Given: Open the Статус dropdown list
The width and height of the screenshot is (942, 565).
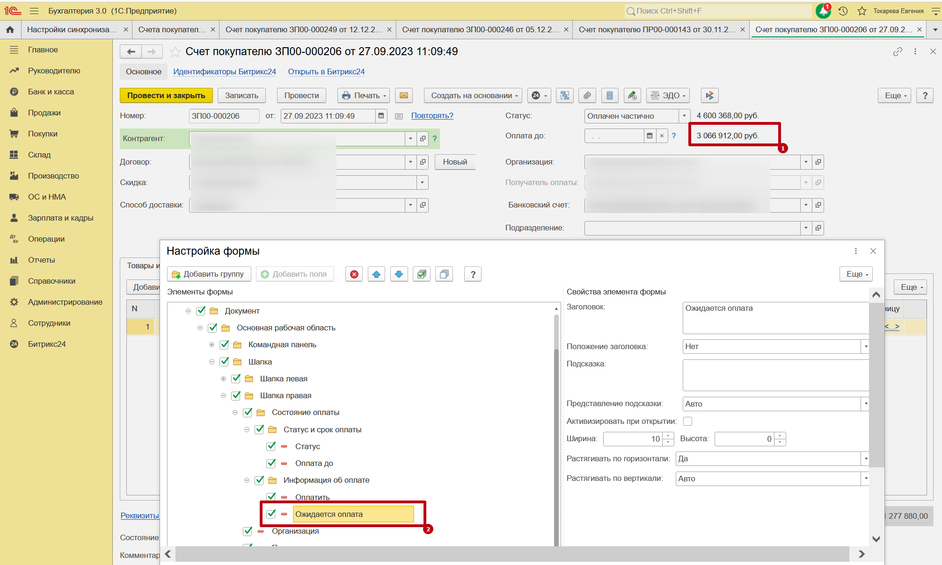Looking at the screenshot, I should [x=684, y=116].
